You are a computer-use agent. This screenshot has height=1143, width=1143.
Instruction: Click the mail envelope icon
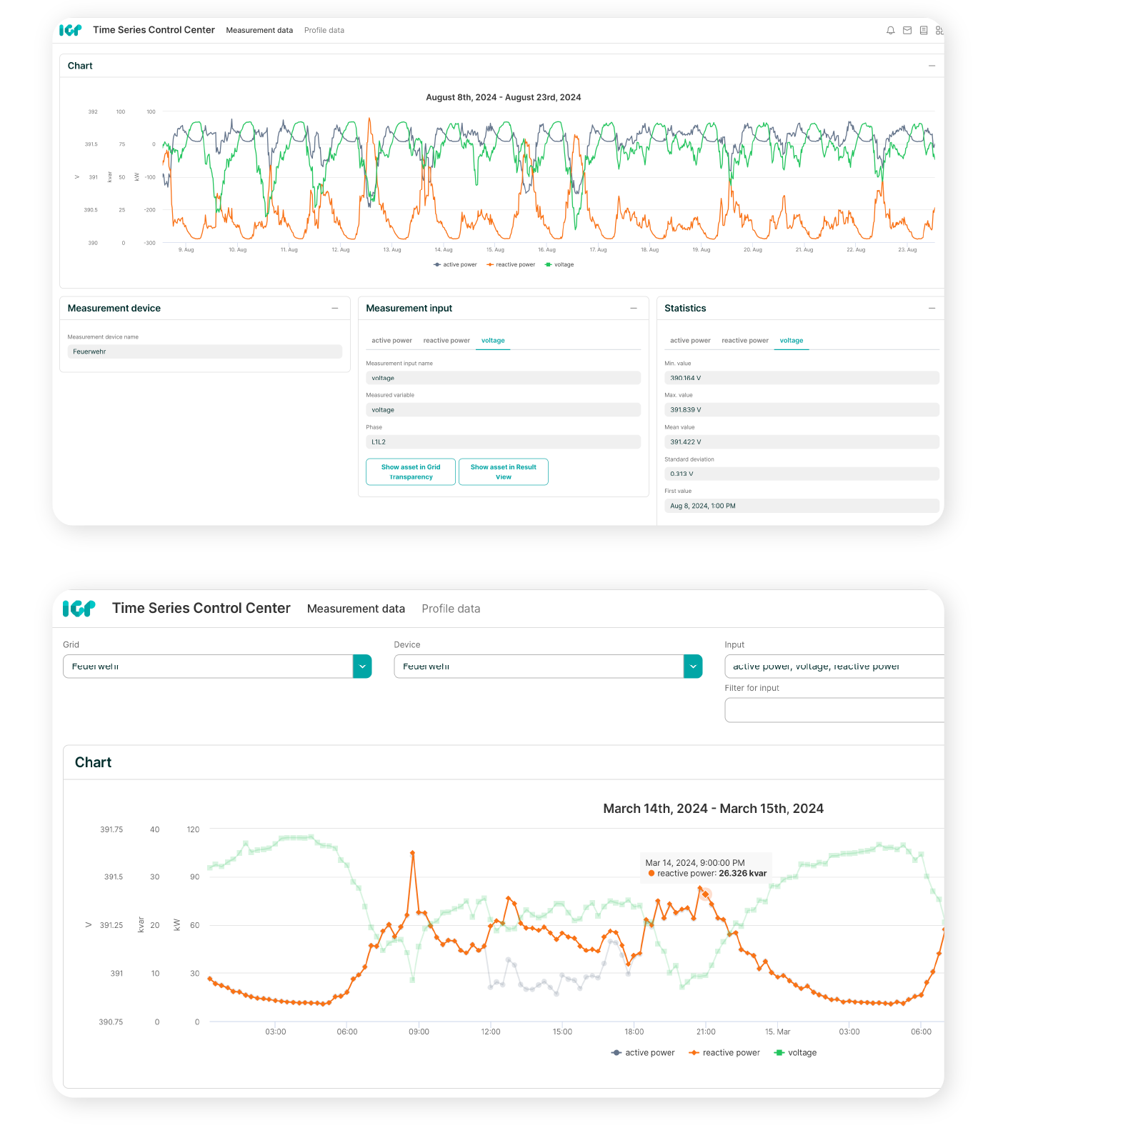(907, 31)
